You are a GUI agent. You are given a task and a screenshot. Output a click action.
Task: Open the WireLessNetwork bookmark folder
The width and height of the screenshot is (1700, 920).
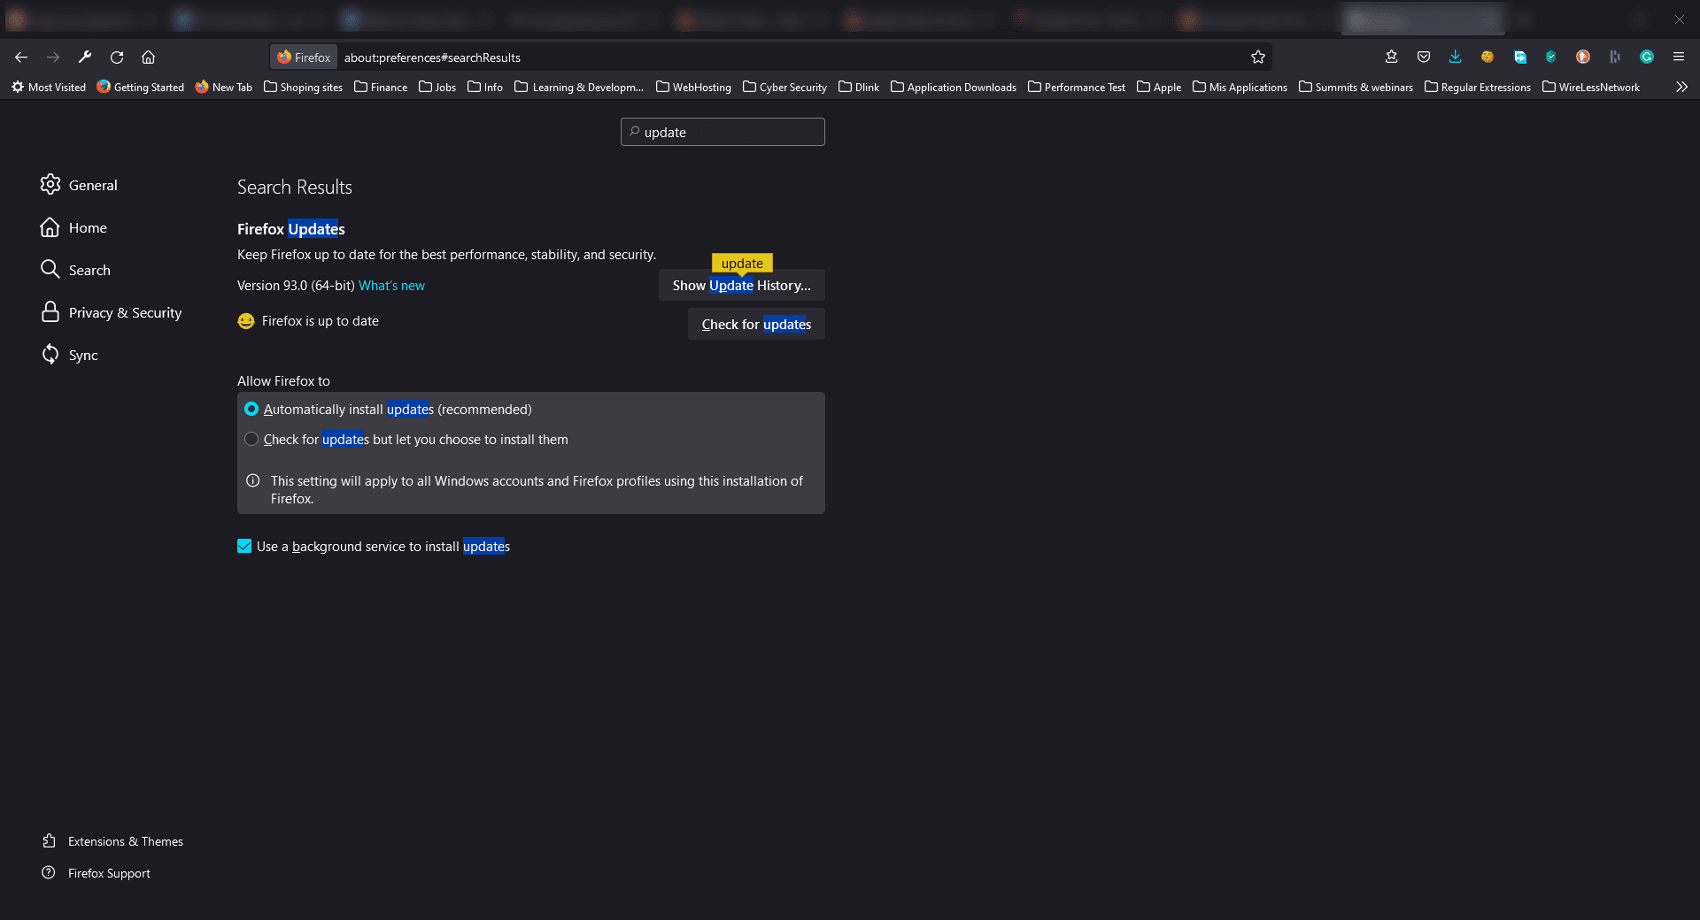(1591, 87)
